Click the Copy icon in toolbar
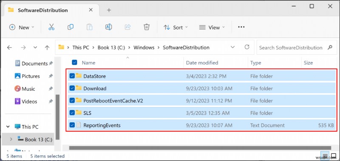 [x=71, y=27]
